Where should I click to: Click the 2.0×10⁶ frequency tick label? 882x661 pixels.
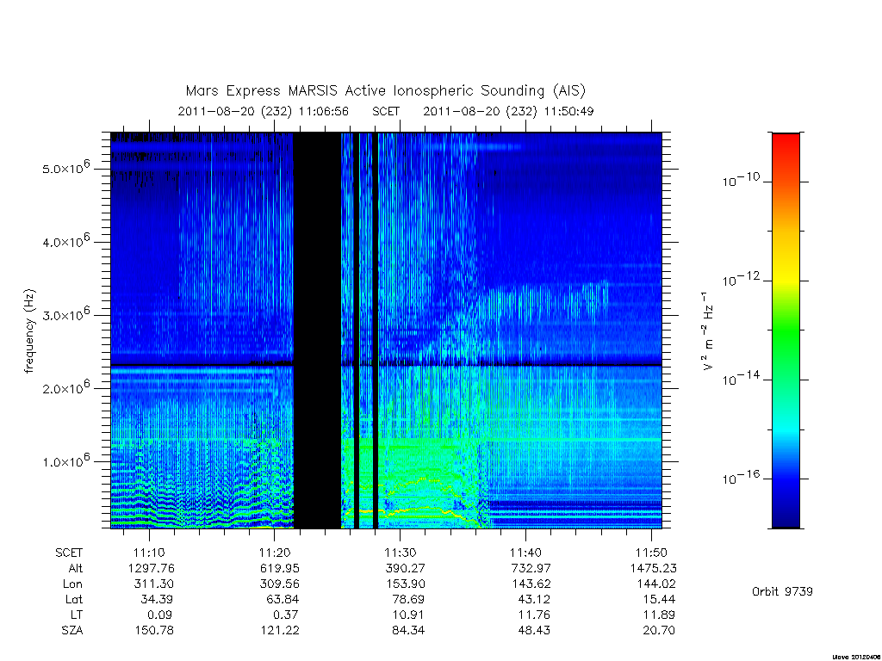click(x=65, y=387)
